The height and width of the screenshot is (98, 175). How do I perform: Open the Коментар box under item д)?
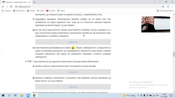pos(73,42)
